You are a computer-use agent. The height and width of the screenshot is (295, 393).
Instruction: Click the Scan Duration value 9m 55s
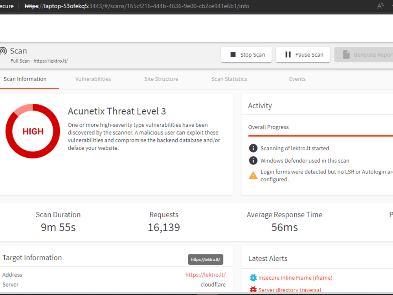click(x=58, y=227)
